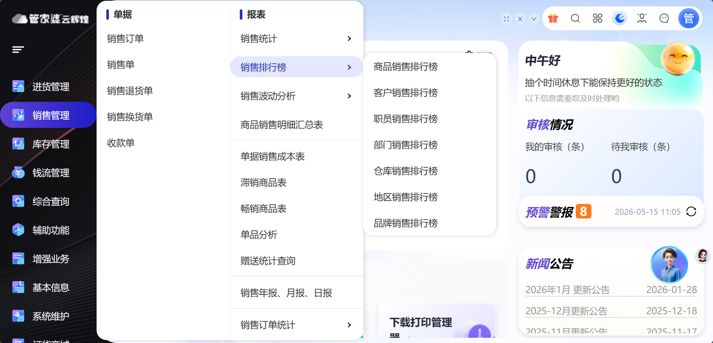Viewport: 713px width, 343px height.
Task: Open 销售年报、月报、日报 report
Action: pos(286,293)
